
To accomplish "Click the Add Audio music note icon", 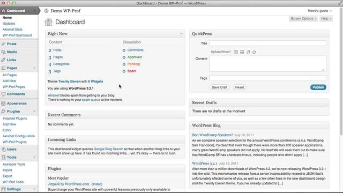I will point(248,52).
